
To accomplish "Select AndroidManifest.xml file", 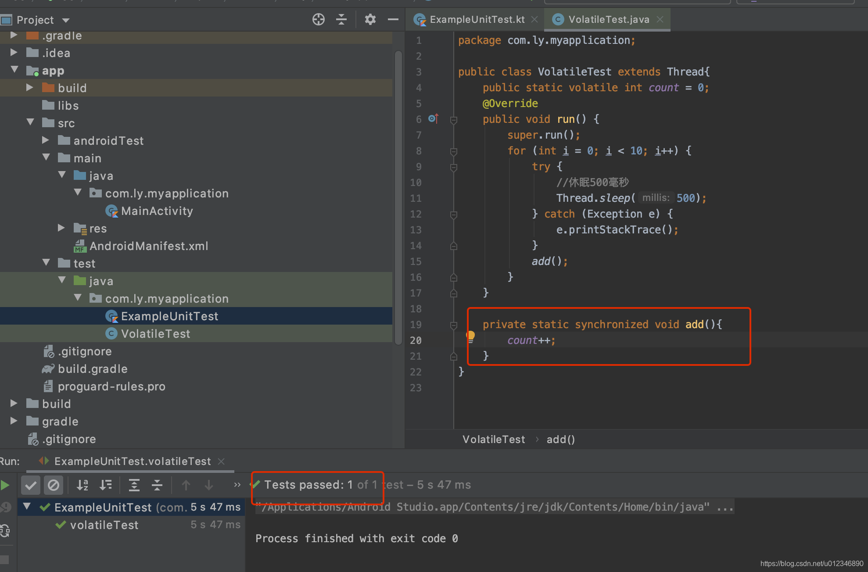I will [x=141, y=246].
